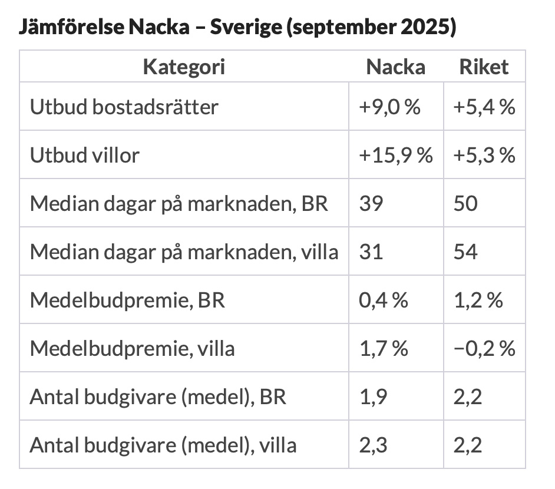Viewport: 555px width, 489px height.
Task: Click the heading "Jämförelse Nacka – Sverige (september 2025)"
Action: coord(237,28)
